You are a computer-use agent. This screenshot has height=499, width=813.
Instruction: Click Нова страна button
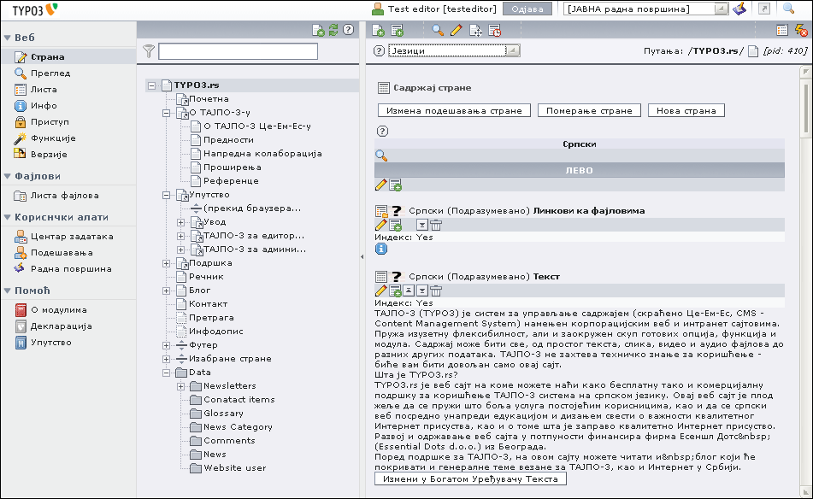click(x=686, y=110)
